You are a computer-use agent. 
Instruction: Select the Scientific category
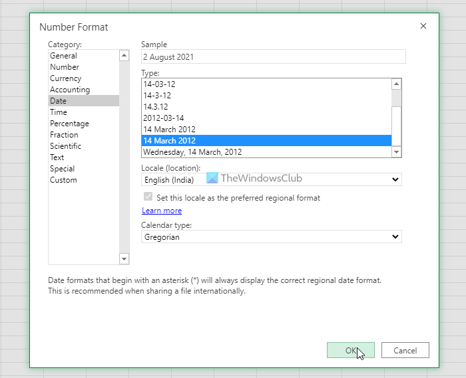point(83,146)
